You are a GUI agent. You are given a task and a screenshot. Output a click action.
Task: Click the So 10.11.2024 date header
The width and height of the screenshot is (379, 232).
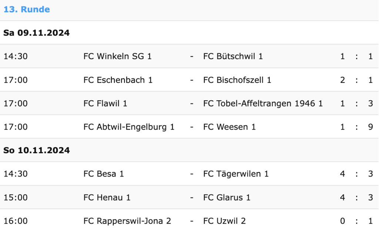tap(37, 150)
